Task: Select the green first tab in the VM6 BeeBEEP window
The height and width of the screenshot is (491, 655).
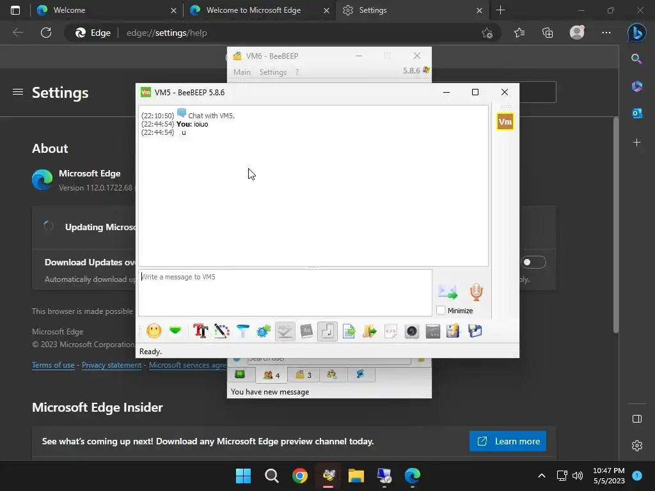Action: click(x=240, y=374)
